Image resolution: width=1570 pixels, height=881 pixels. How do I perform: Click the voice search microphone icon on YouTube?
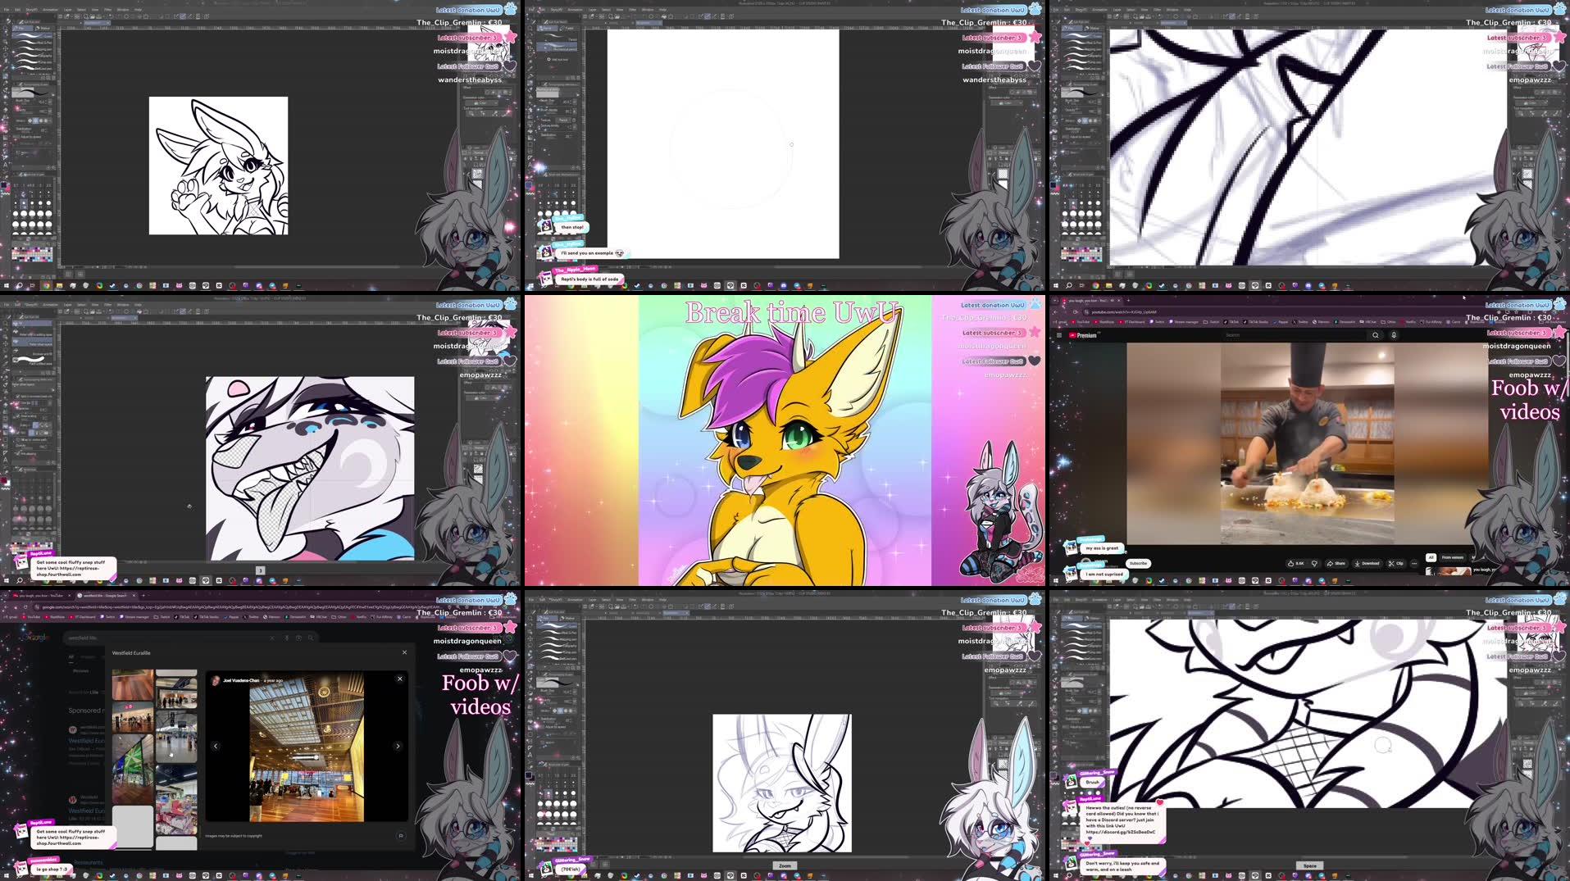[x=1393, y=335]
